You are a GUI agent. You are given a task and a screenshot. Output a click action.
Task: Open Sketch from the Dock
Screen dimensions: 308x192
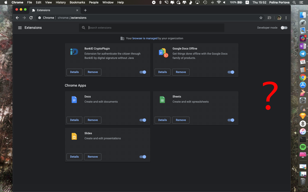click(x=303, y=116)
